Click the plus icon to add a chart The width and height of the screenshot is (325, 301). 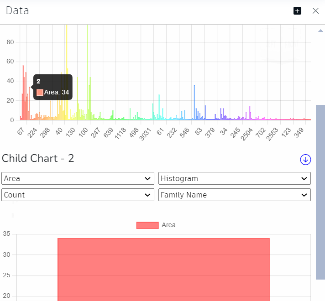click(297, 10)
